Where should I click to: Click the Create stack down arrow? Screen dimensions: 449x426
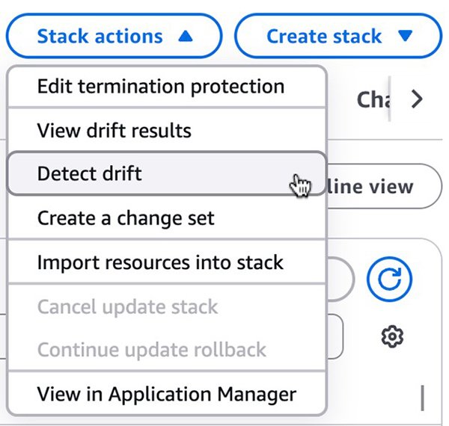click(x=405, y=36)
